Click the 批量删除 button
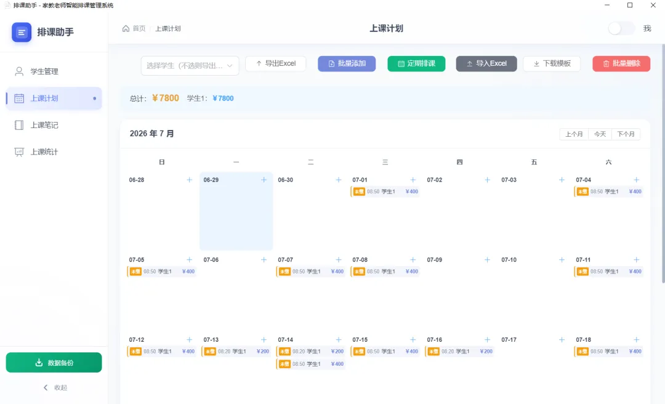Image resolution: width=665 pixels, height=404 pixels. click(621, 63)
